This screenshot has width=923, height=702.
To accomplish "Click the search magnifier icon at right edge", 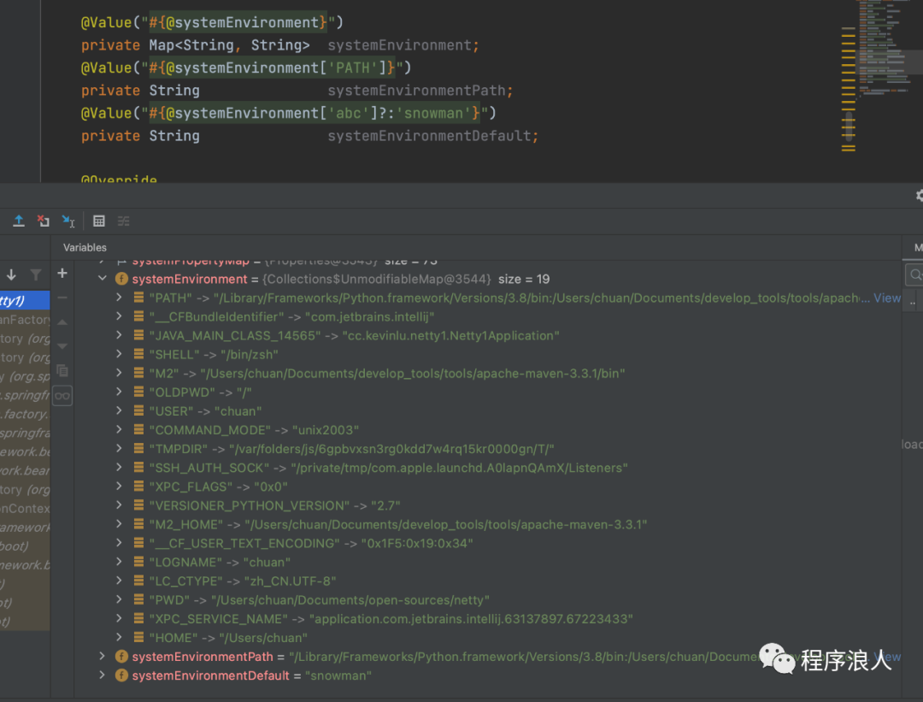I will (914, 274).
